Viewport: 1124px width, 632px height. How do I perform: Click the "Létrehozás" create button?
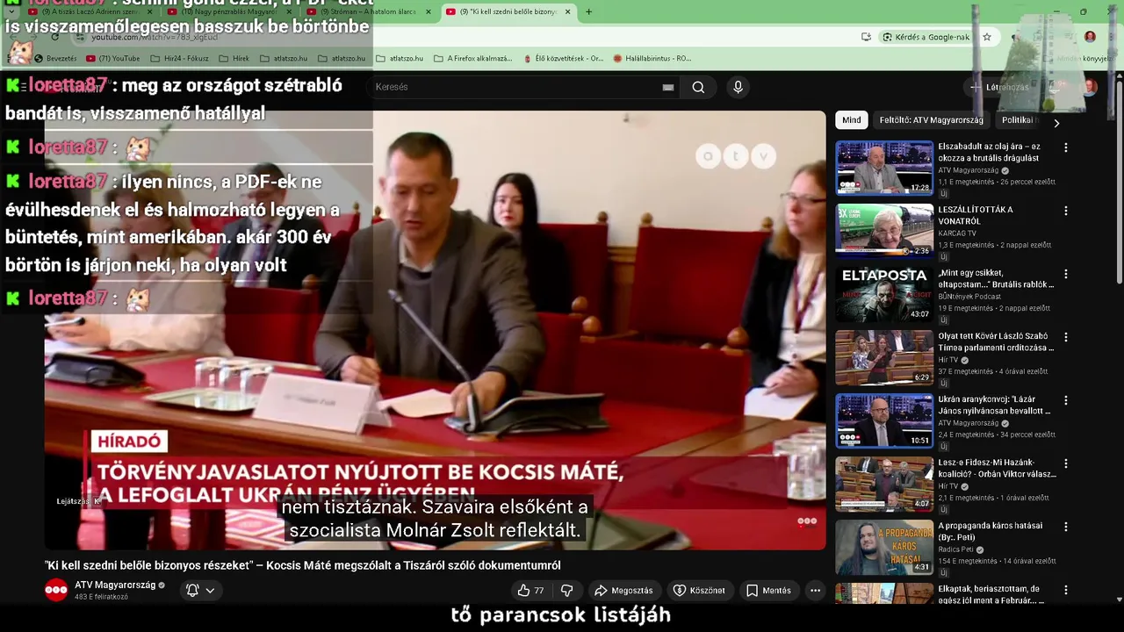click(x=999, y=87)
